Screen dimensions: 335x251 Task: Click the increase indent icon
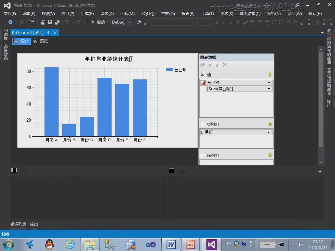[x=296, y=22]
